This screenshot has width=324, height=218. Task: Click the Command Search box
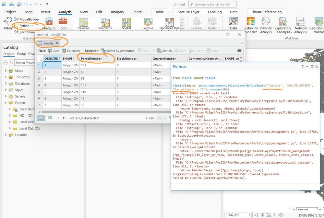[212, 4]
